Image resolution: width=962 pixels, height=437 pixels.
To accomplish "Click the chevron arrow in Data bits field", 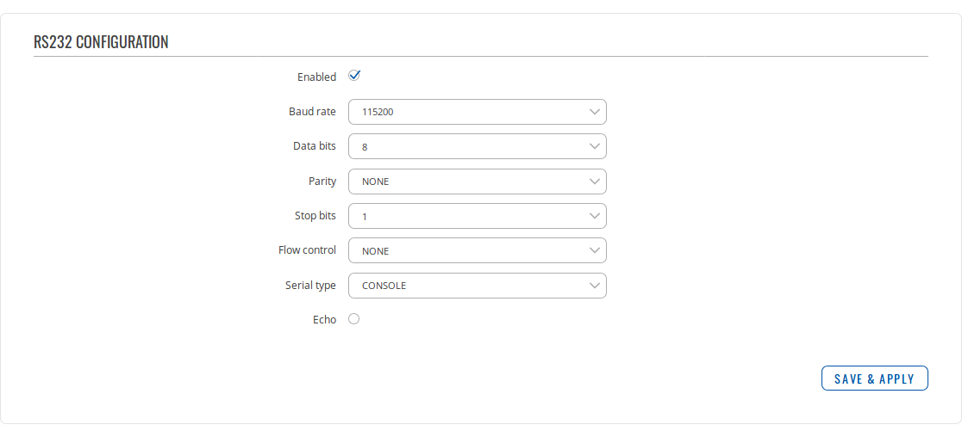I will coord(594,146).
